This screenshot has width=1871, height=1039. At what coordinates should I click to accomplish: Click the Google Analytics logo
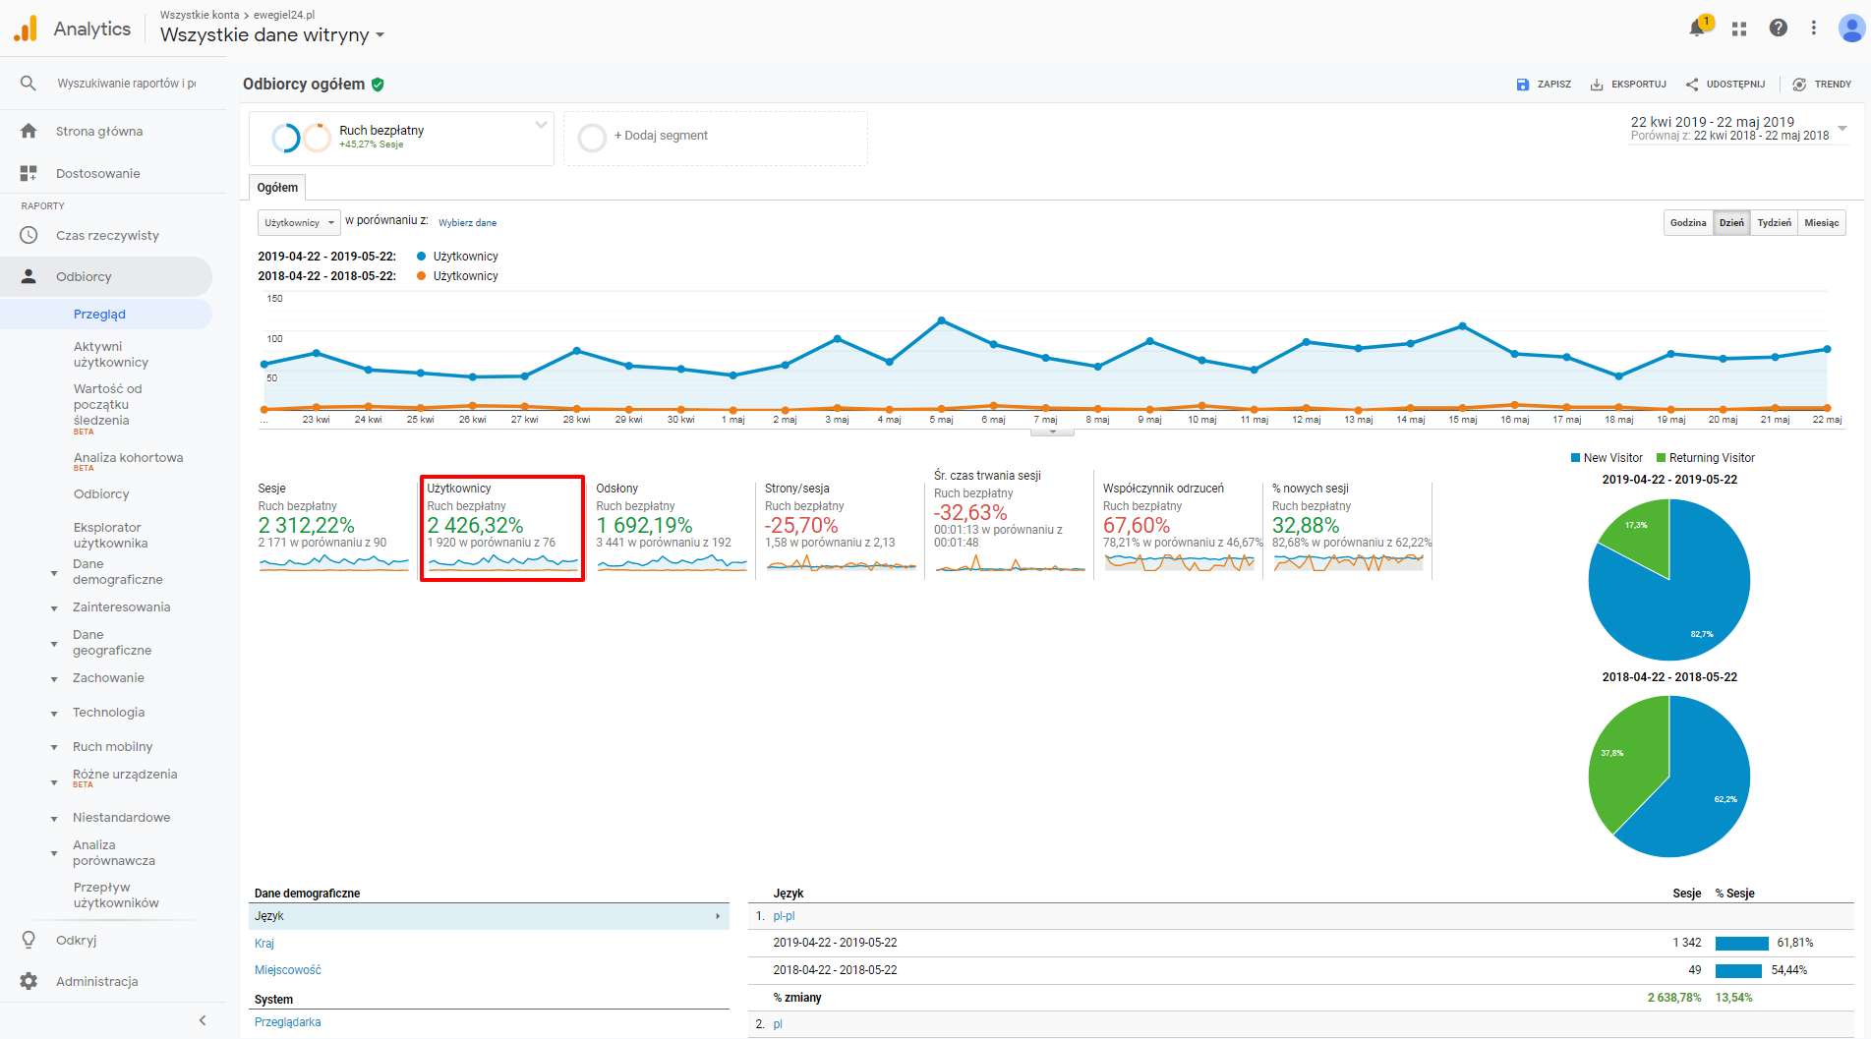(x=26, y=29)
